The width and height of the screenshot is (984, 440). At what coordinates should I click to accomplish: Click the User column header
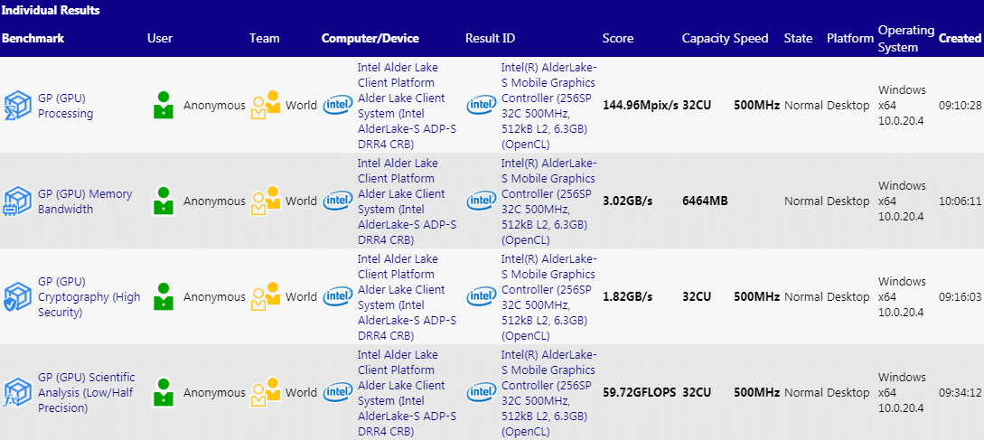pyautogui.click(x=160, y=38)
